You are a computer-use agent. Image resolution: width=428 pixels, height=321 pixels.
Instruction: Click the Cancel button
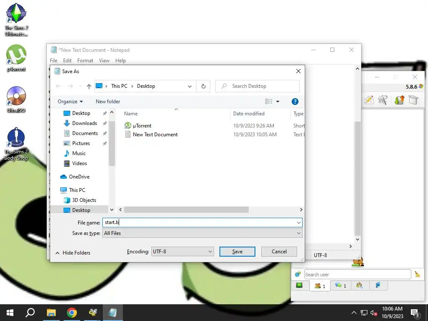pyautogui.click(x=279, y=251)
